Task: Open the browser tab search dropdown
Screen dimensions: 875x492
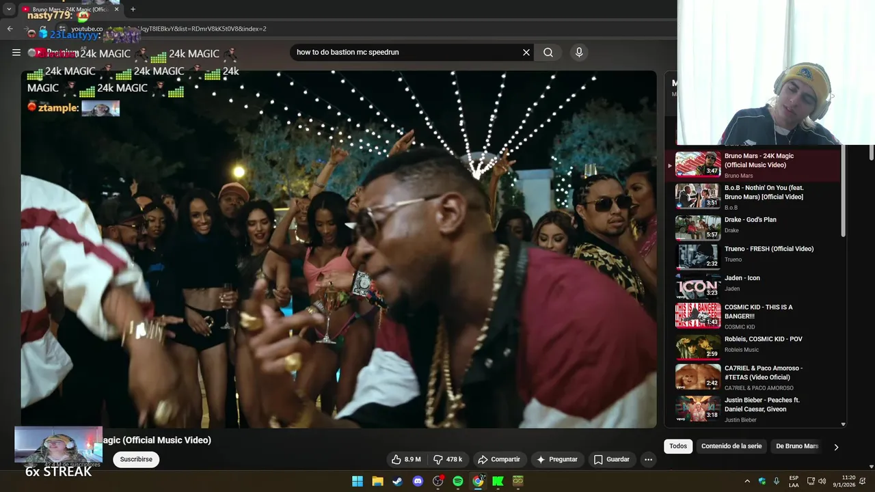Action: [9, 10]
